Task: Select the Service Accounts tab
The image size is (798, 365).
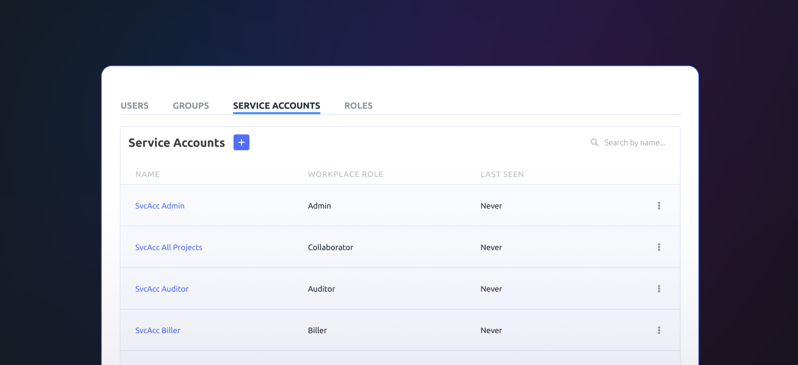Action: (276, 106)
